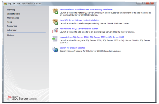Click the failover cluster installation box icon
This screenshot has width=159, height=104.
coord(55,22)
